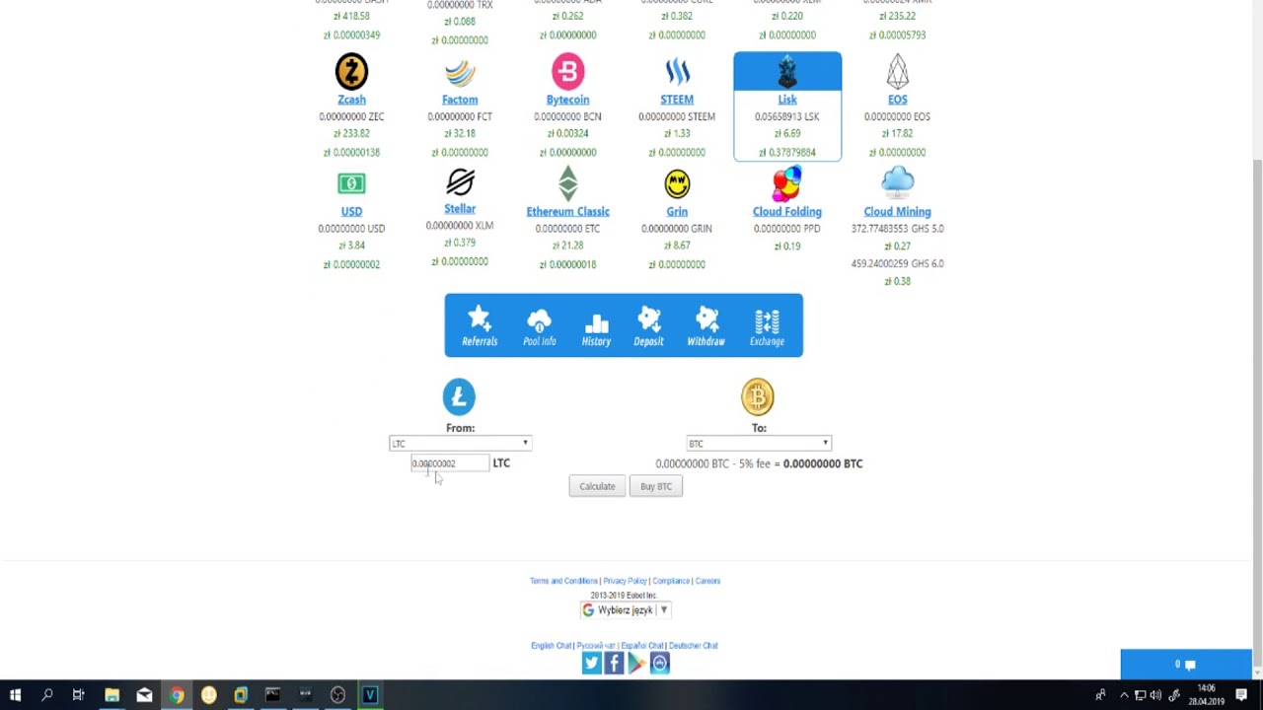The height and width of the screenshot is (710, 1263).
Task: Open the Deposit section
Action: point(648,326)
